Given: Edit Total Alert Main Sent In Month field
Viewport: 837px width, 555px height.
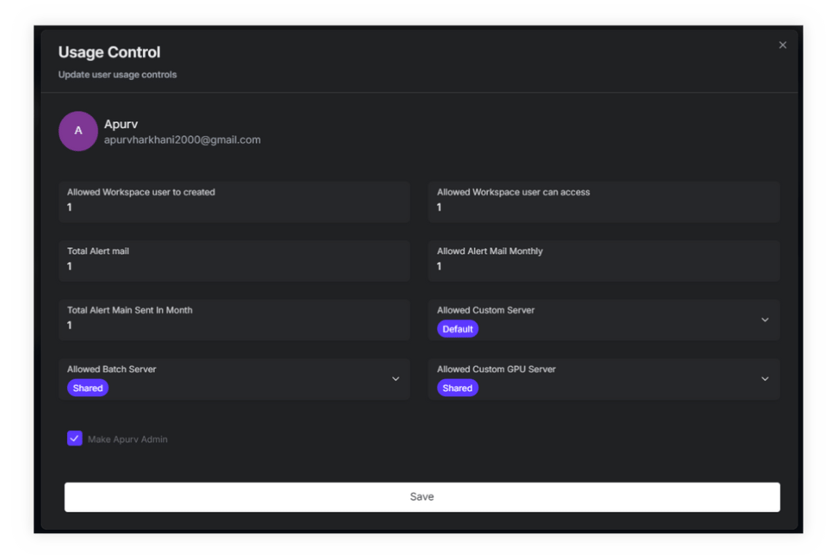Looking at the screenshot, I should click(234, 319).
